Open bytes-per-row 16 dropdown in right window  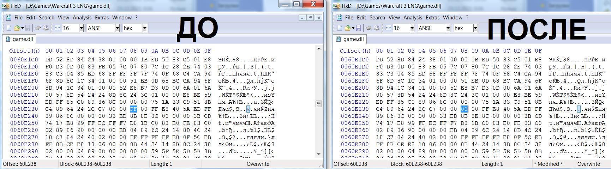(x=412, y=28)
